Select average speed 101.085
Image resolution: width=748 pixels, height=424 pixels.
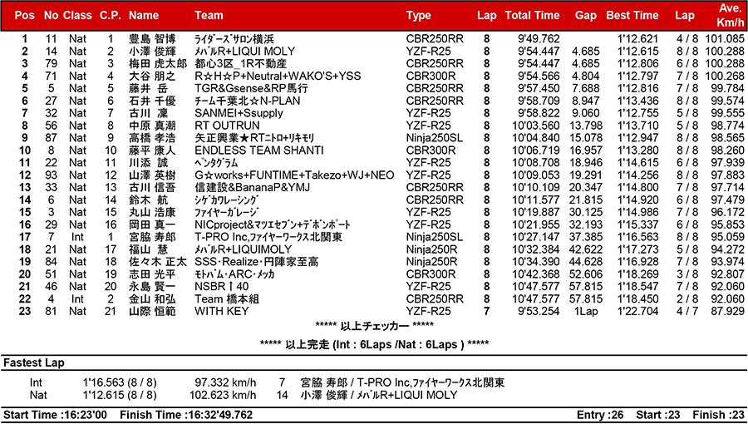[x=723, y=39]
